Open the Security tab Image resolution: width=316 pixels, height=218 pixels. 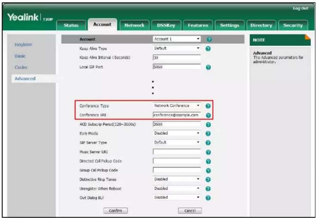293,25
